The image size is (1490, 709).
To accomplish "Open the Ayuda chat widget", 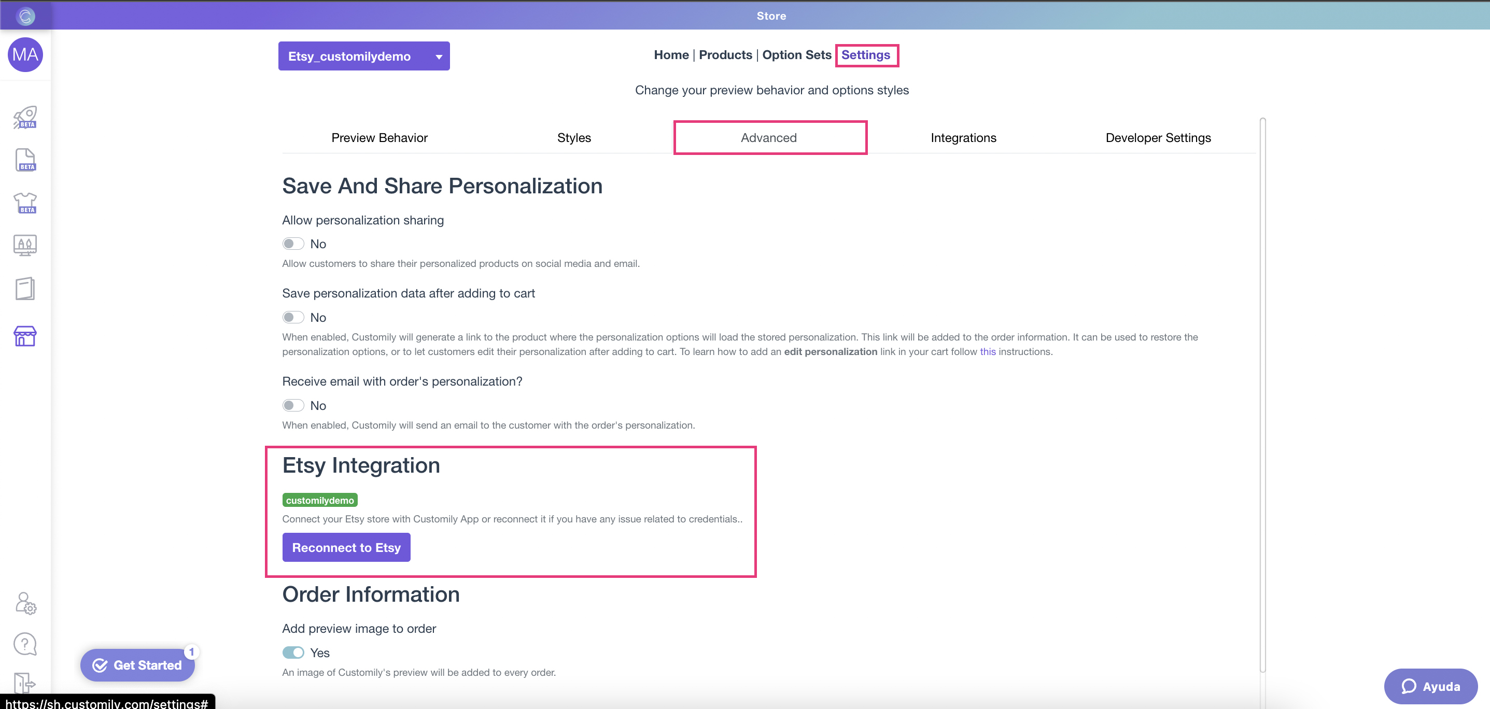I will [x=1430, y=686].
